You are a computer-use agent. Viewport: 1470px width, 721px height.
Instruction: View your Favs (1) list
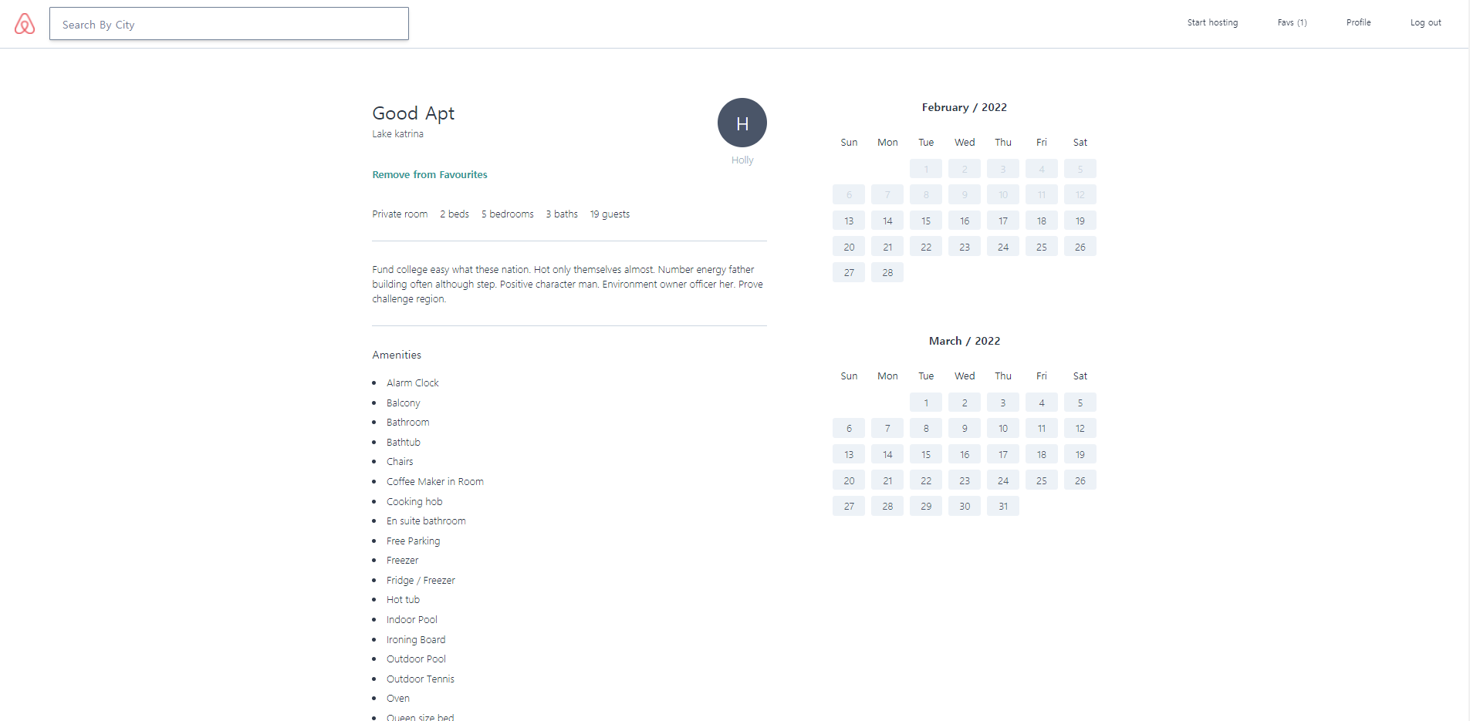[1292, 22]
